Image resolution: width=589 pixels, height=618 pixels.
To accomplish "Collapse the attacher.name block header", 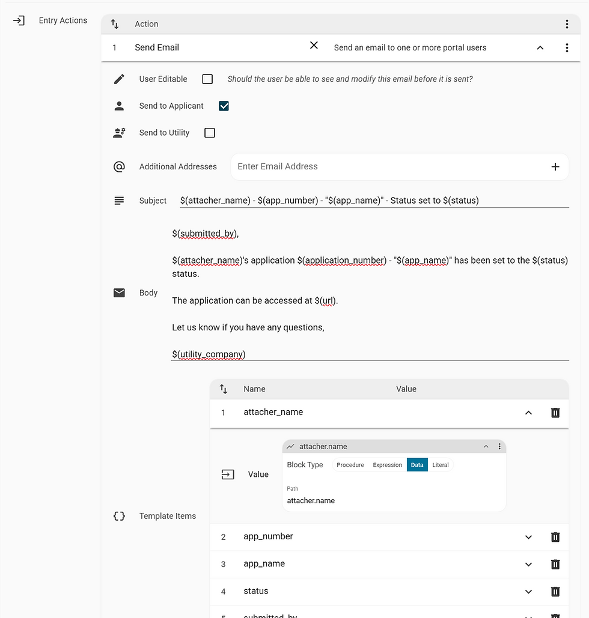I will coord(486,447).
